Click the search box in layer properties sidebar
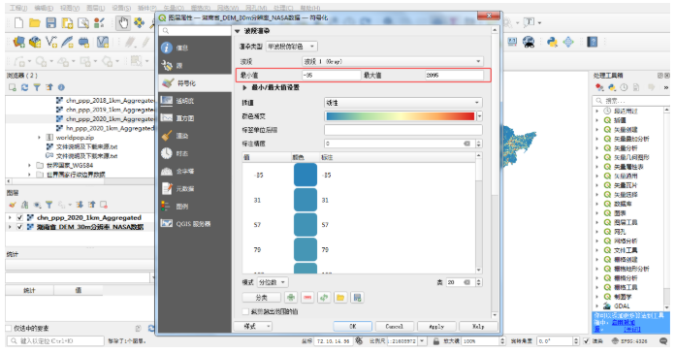This screenshot has width=675, height=353. (x=195, y=31)
